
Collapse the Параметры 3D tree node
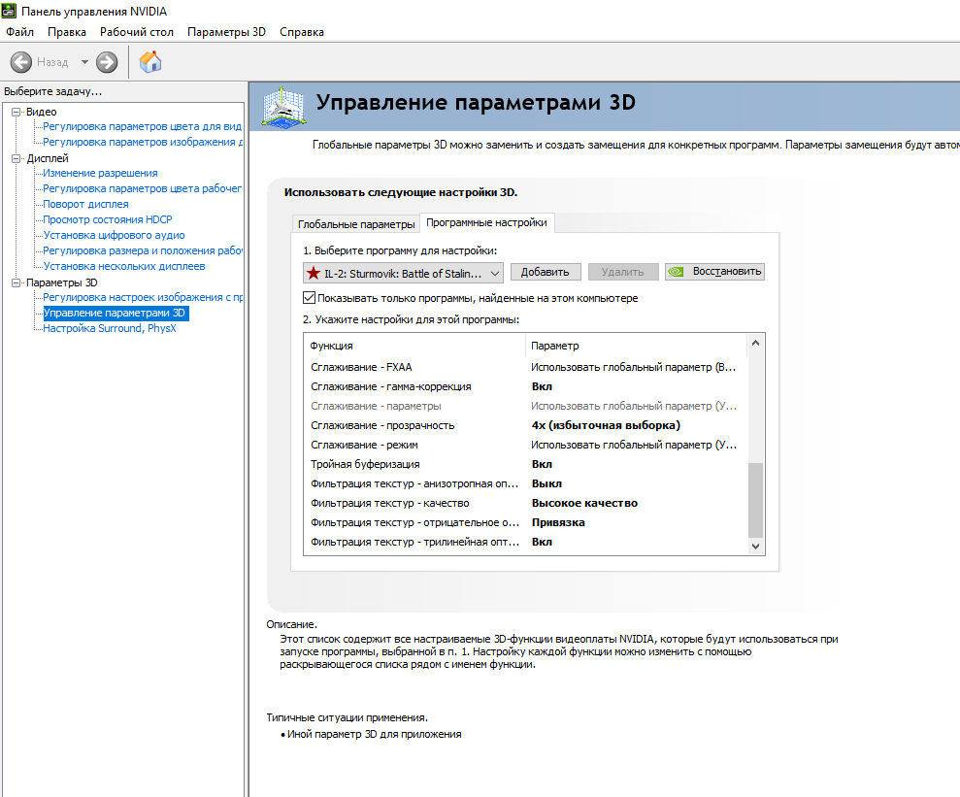point(16,282)
